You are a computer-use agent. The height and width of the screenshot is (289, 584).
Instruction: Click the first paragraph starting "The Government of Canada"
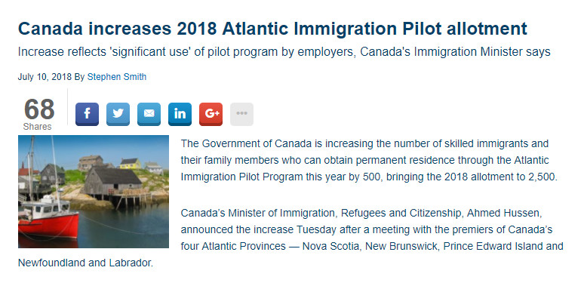click(x=369, y=160)
